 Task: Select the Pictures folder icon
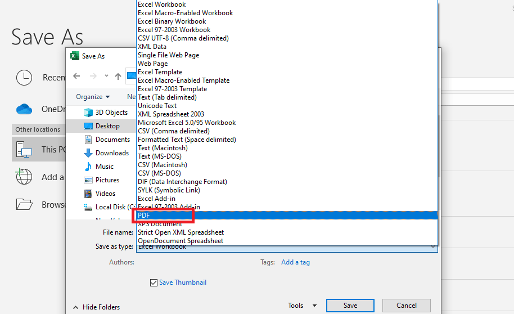88,180
